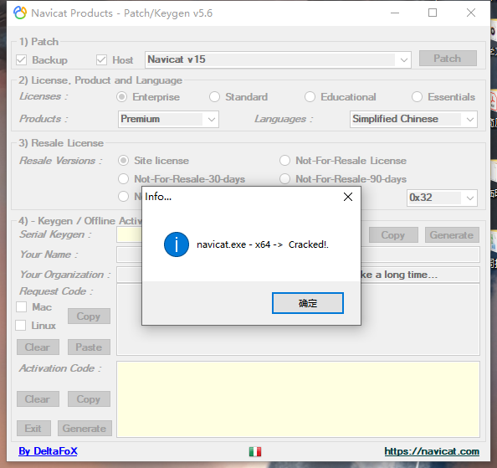The height and width of the screenshot is (468, 497).
Task: Select Not-For-Resale License radio
Action: click(x=284, y=161)
